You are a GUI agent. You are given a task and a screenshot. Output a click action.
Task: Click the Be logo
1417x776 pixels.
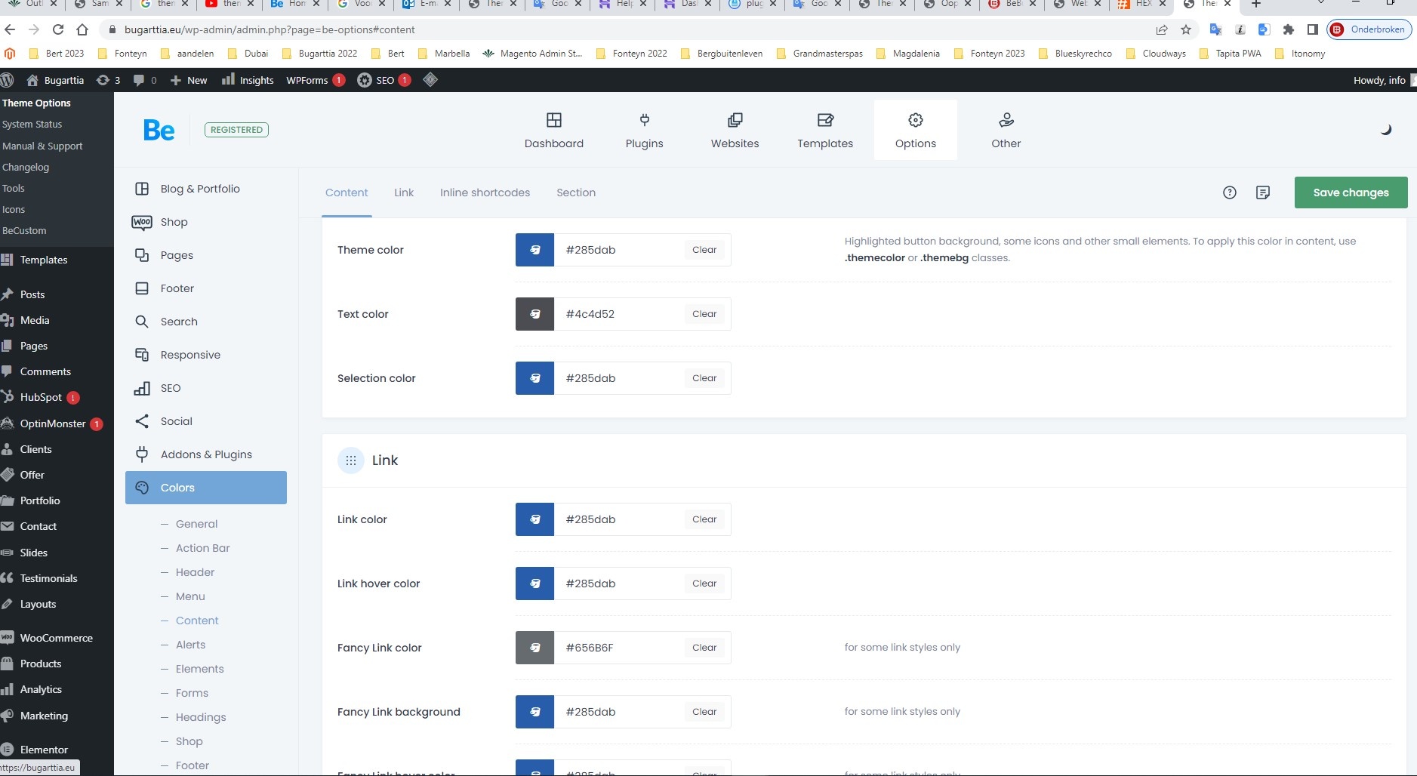pos(159,130)
